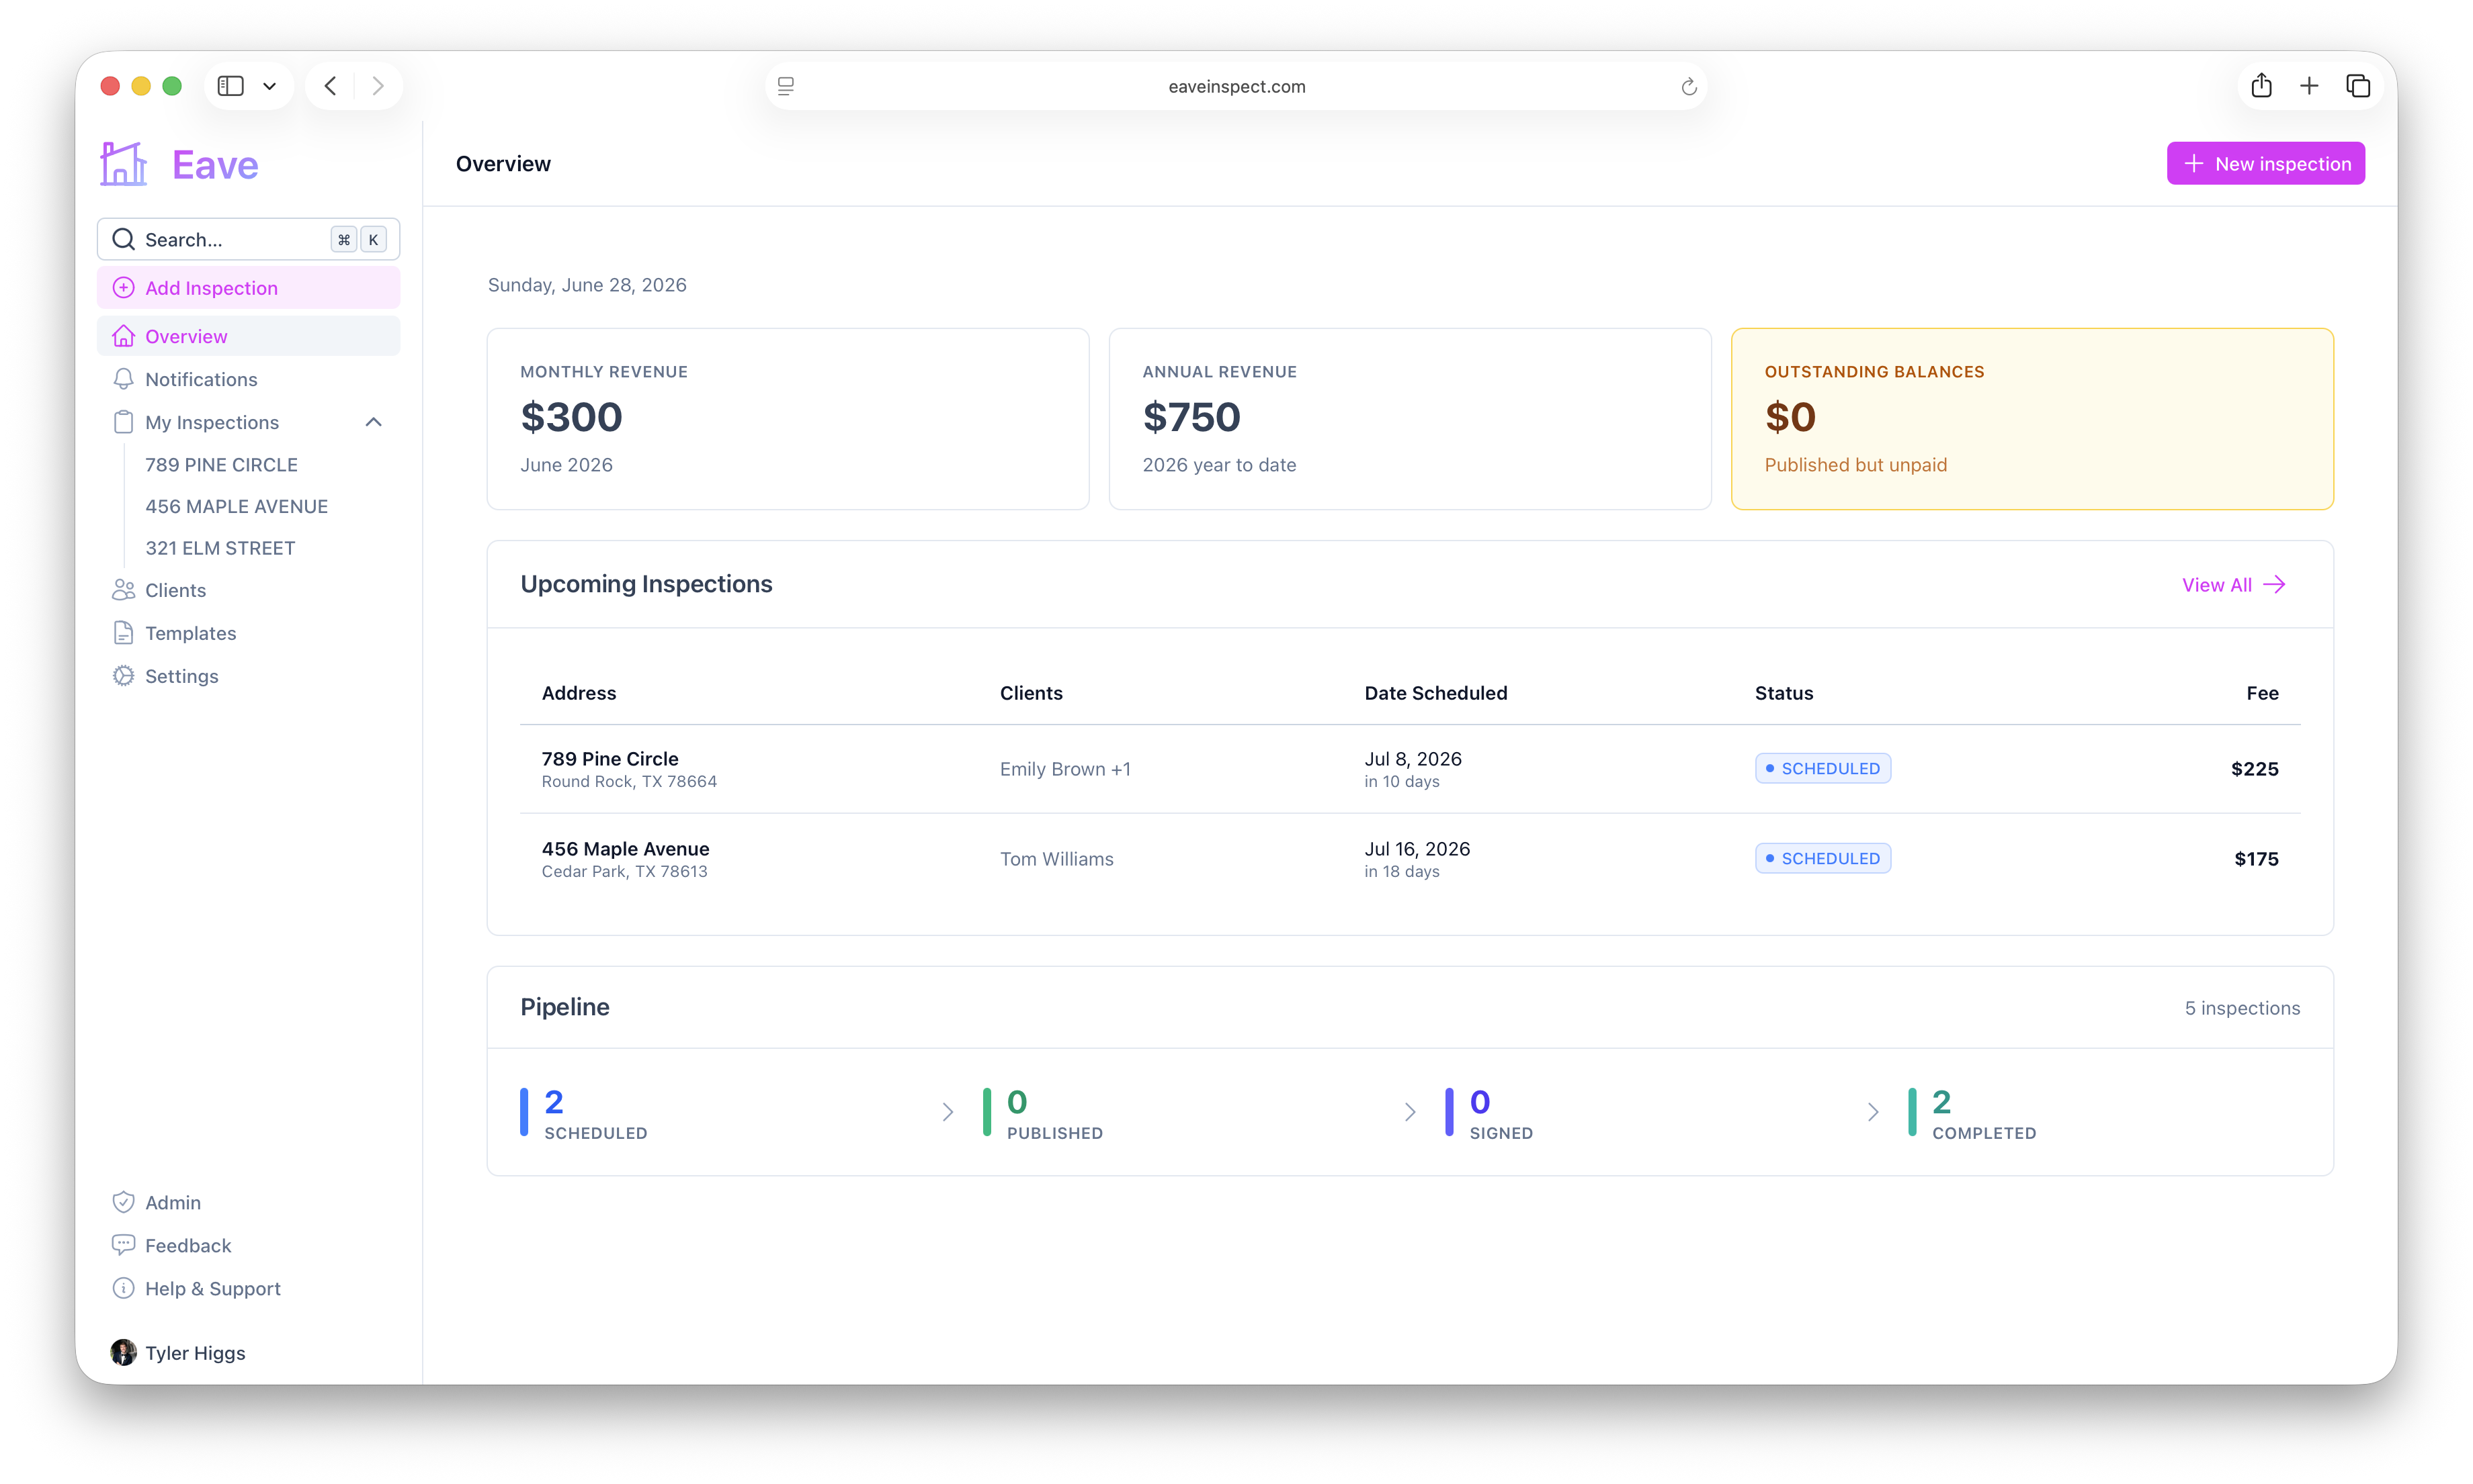Click the Outstanding Balances $0 card
2473x1484 pixels.
[2033, 419]
